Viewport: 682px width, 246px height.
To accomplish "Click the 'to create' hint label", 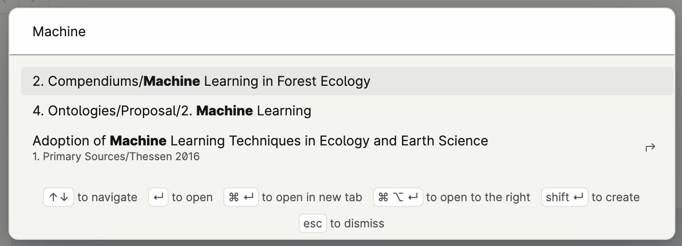I will click(615, 197).
